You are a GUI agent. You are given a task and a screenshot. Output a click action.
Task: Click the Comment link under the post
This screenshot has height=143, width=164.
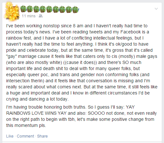(x=26, y=136)
